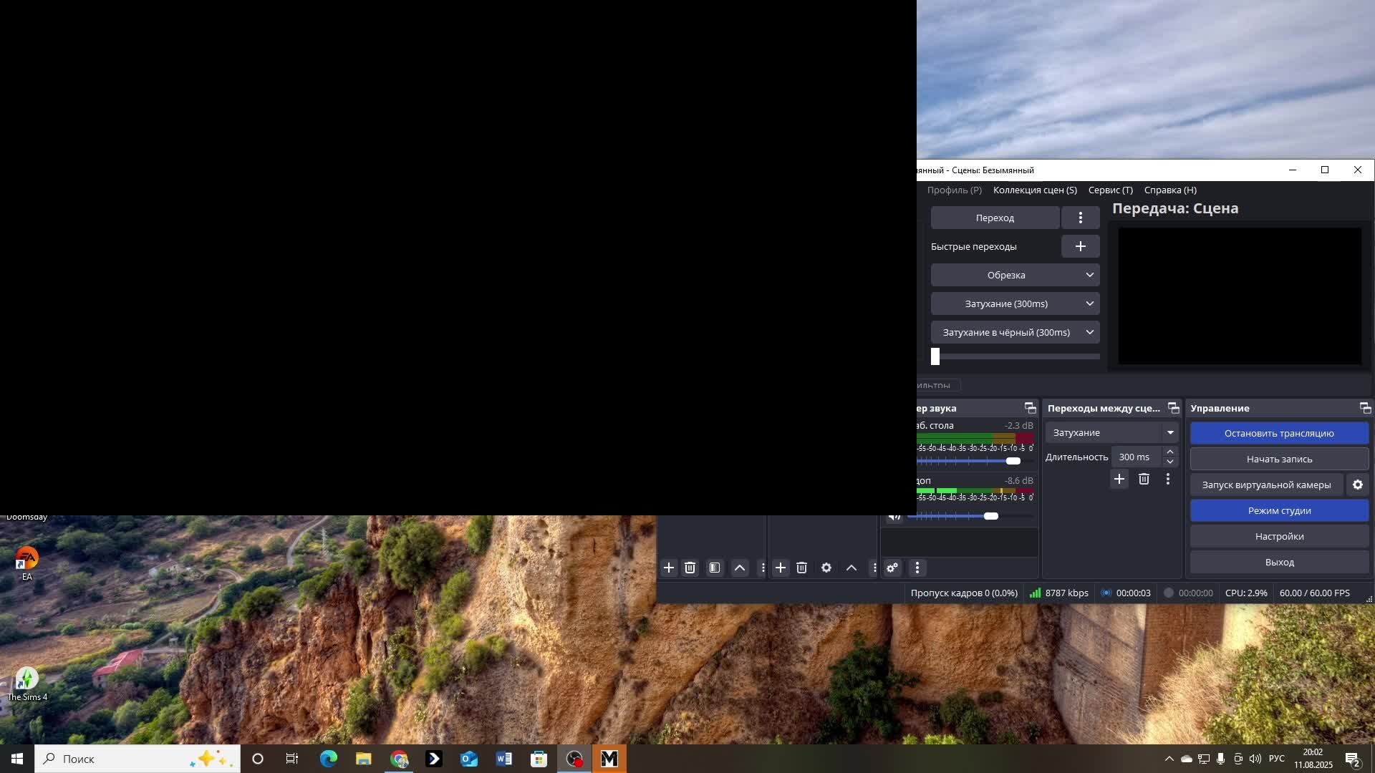Viewport: 1375px width, 773px height.
Task: Undock the Управление panel using float icon
Action: coord(1365,408)
